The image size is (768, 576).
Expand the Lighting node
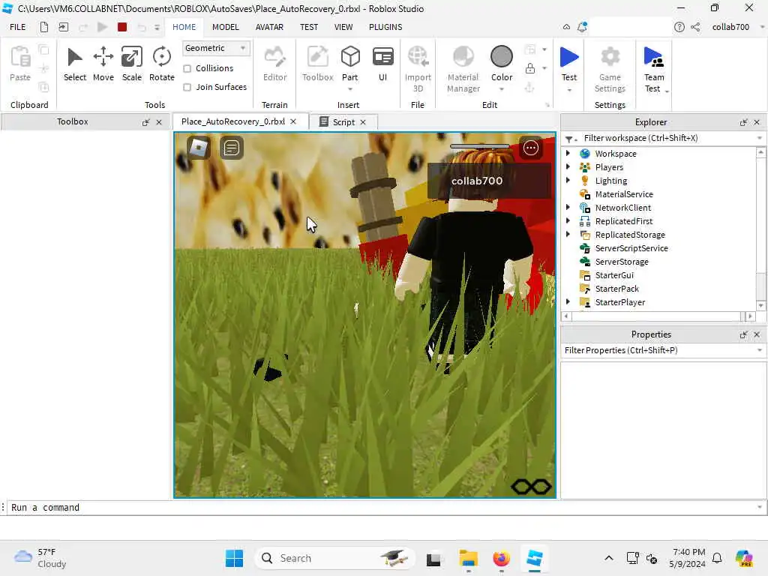568,180
